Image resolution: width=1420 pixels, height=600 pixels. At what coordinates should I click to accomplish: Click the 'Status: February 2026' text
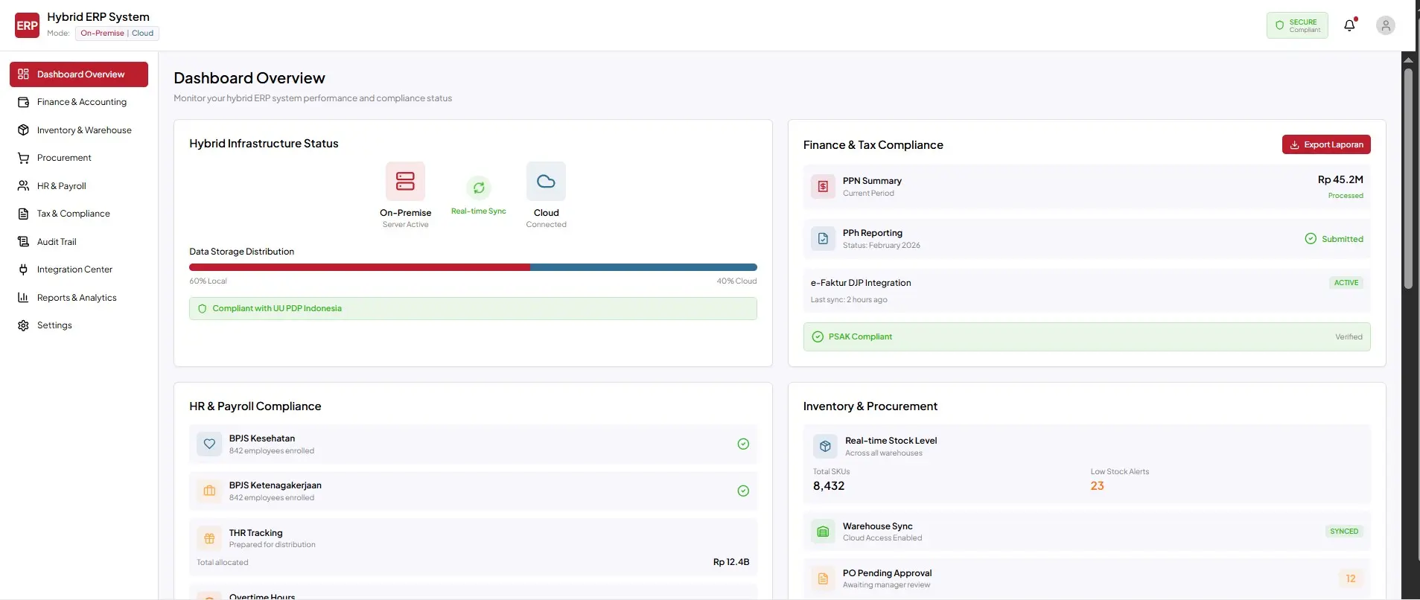[x=882, y=246]
